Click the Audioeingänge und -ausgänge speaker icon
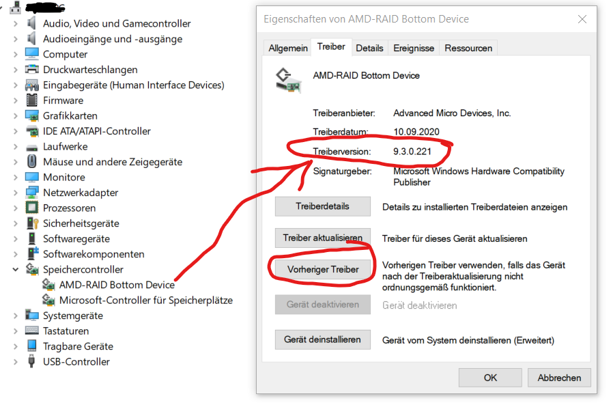The height and width of the screenshot is (418, 611). coord(31,39)
